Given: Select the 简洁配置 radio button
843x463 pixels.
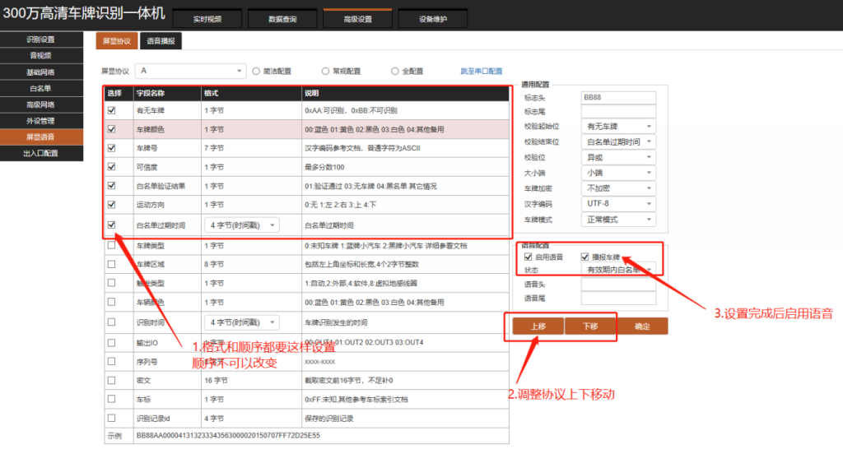Looking at the screenshot, I should pyautogui.click(x=257, y=72).
